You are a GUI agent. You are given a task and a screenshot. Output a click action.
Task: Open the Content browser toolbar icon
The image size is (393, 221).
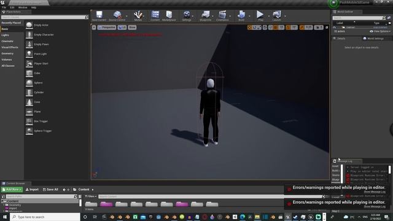155,16
